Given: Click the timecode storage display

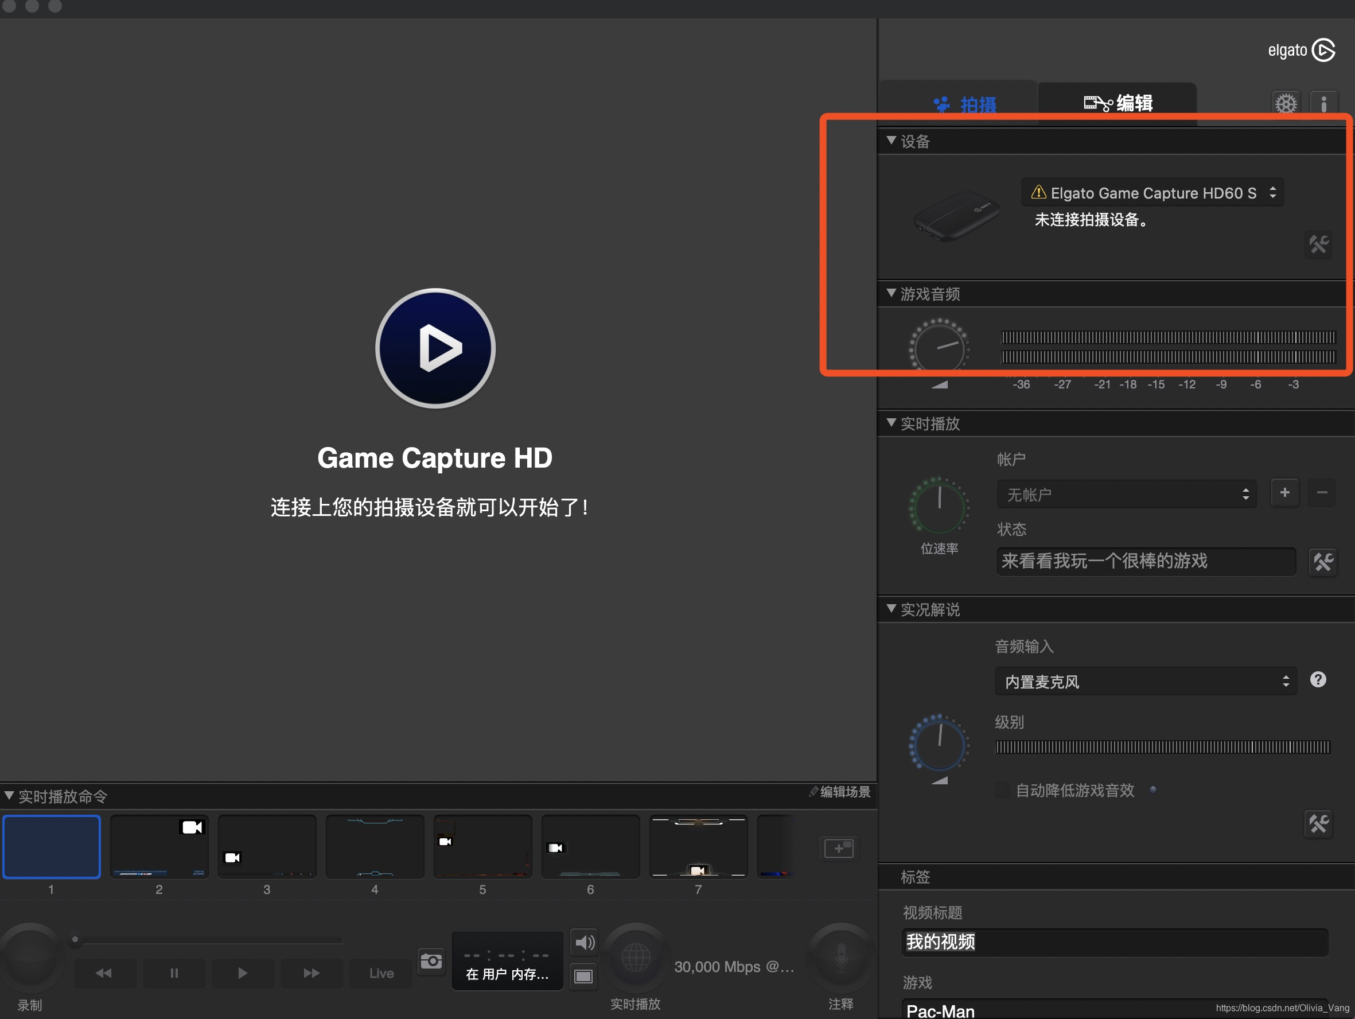Looking at the screenshot, I should pos(507,961).
